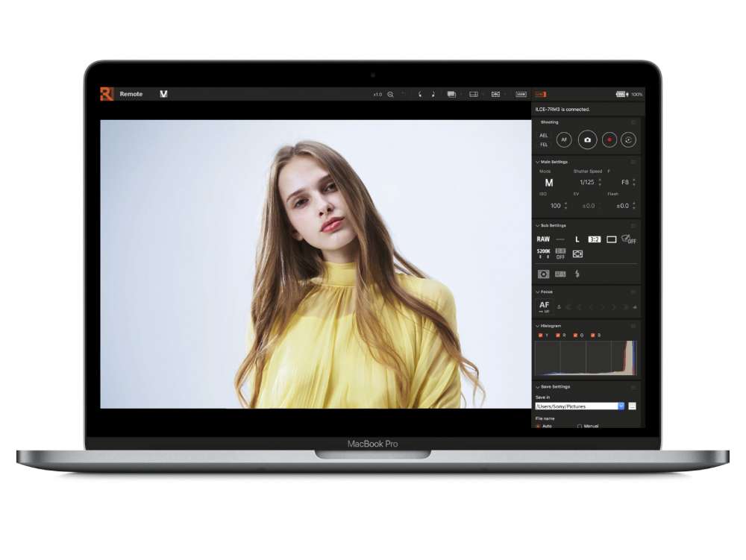746x560 pixels.
Task: Click the Remote app title tab
Action: 131,94
